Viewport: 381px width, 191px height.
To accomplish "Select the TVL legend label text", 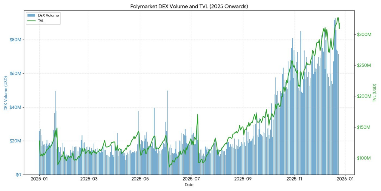I will (41, 20).
